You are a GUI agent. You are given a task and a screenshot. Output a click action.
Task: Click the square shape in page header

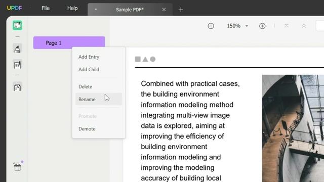coord(138,59)
